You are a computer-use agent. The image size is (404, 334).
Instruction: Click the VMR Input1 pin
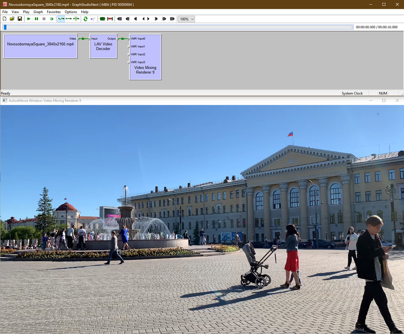tap(129, 47)
